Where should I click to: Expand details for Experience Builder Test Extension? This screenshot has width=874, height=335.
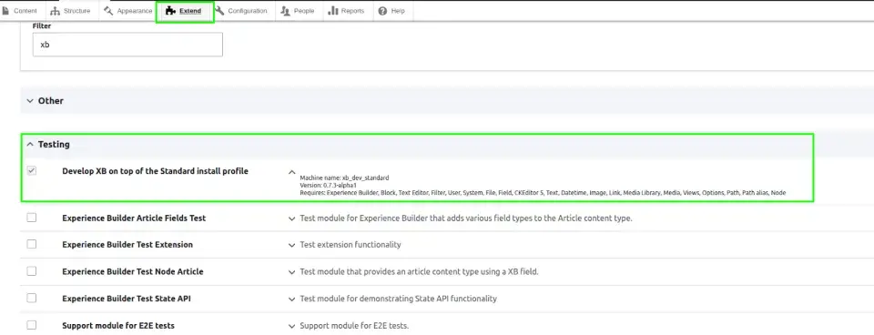click(x=291, y=245)
